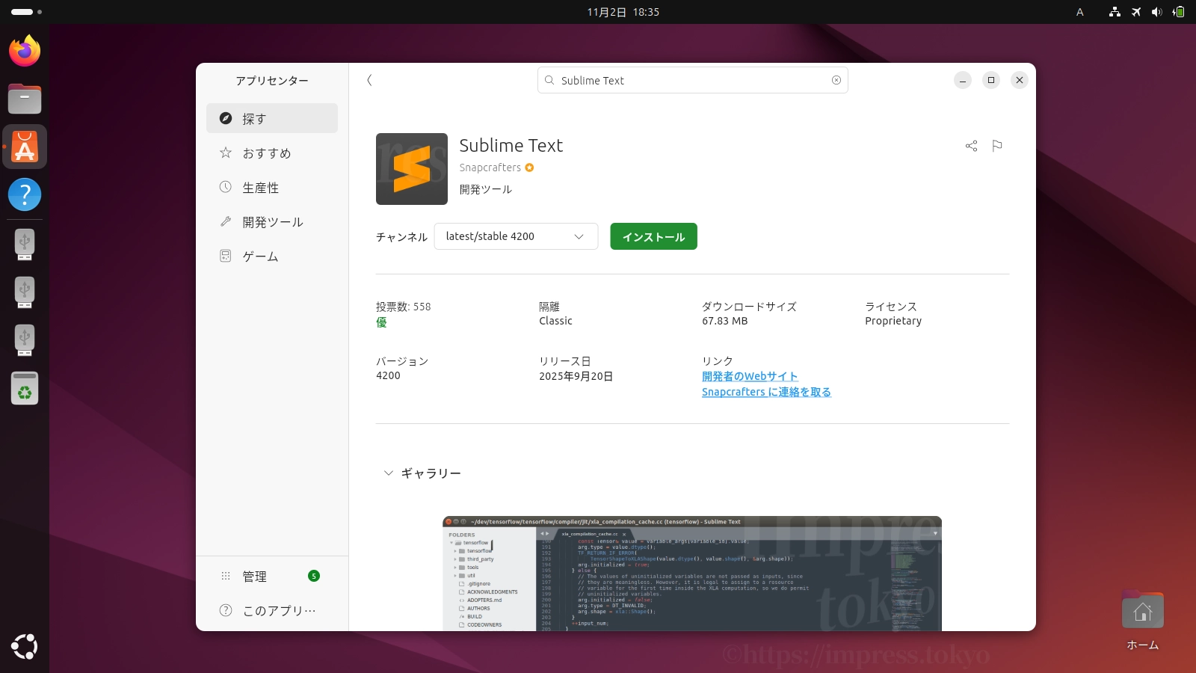This screenshot has height=673, width=1196.
Task: Click the search magnifier icon
Action: (549, 80)
